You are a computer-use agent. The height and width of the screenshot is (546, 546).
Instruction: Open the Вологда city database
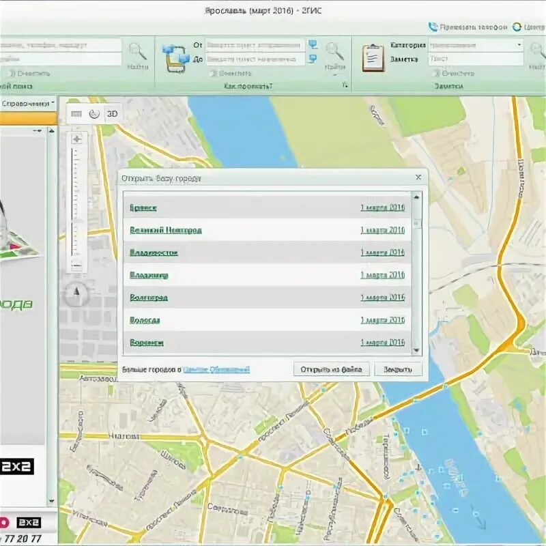(x=145, y=320)
